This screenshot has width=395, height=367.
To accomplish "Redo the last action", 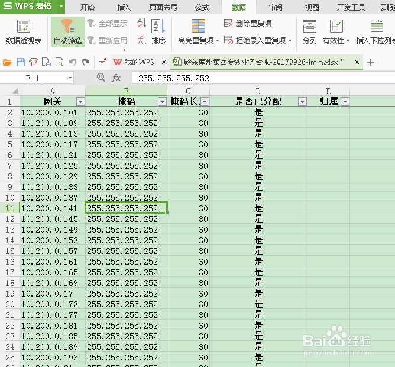I will pos(86,62).
